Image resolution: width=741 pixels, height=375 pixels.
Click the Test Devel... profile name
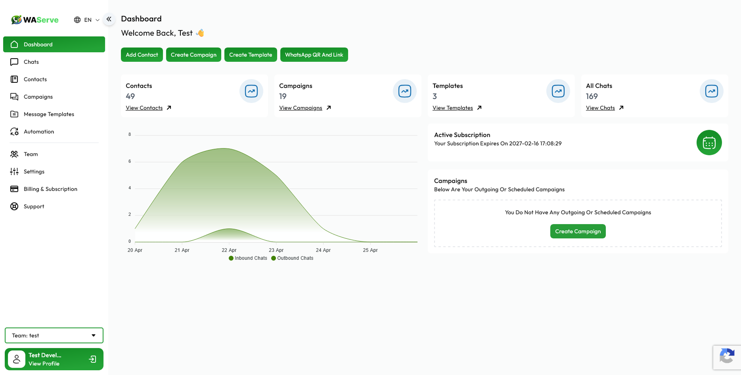click(x=45, y=355)
